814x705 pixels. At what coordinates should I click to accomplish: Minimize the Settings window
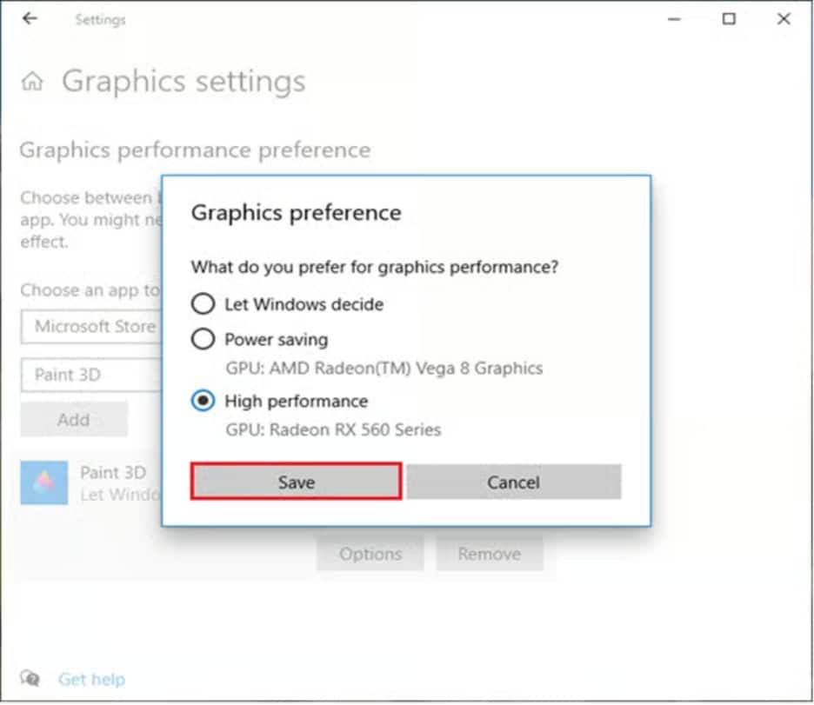(x=673, y=18)
